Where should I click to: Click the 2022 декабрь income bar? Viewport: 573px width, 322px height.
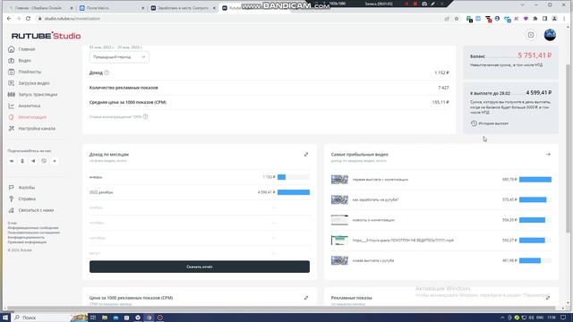(x=294, y=192)
